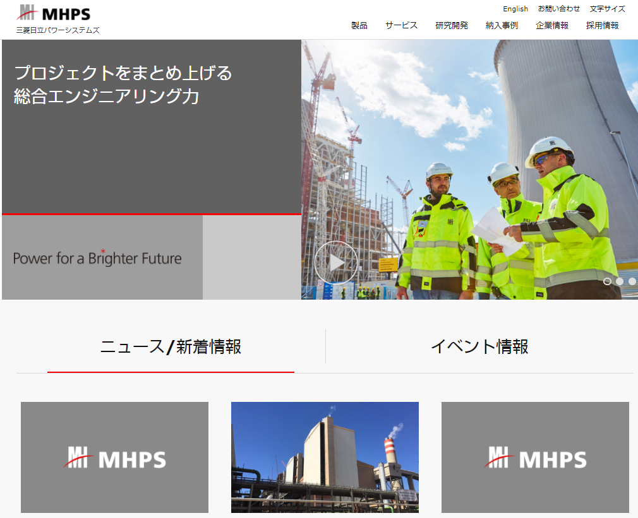Open the first news card with the MHPS logo

click(x=114, y=457)
